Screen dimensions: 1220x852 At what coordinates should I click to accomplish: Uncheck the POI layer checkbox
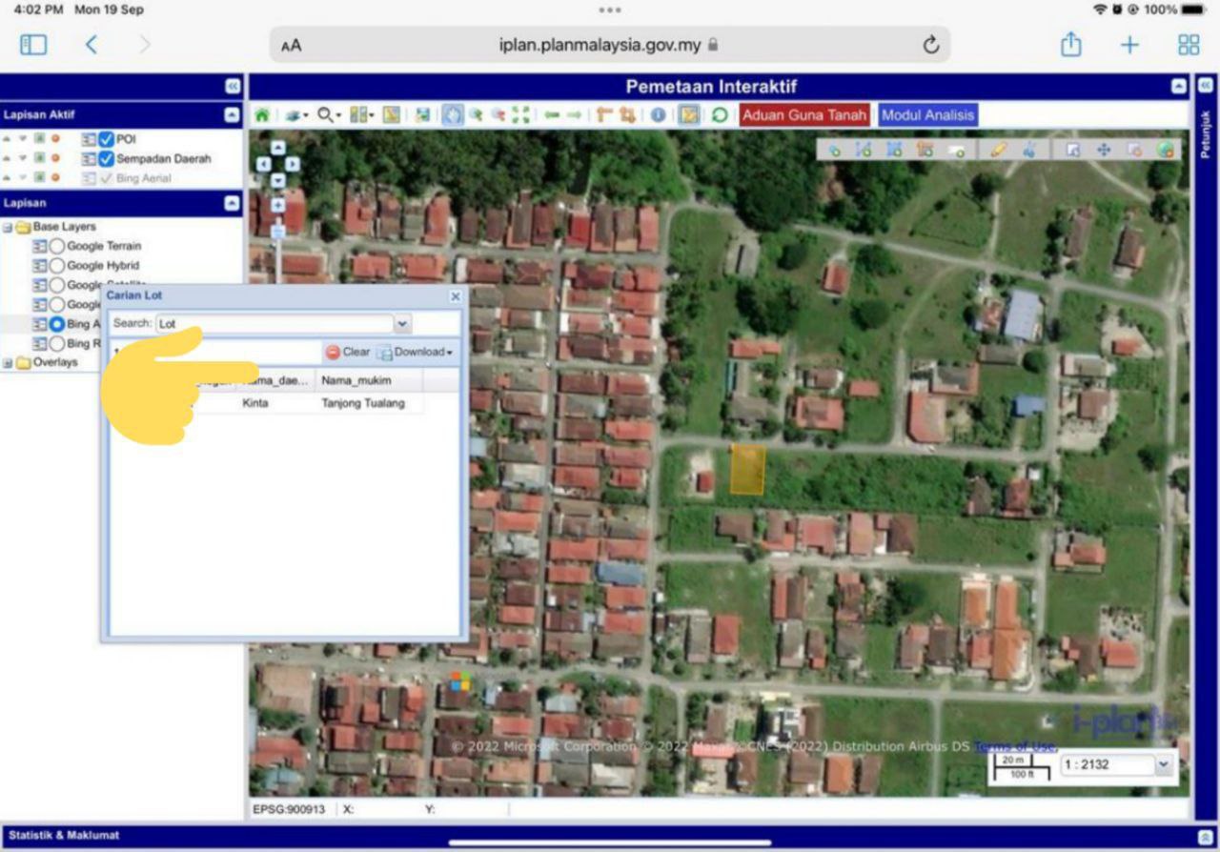coord(107,139)
